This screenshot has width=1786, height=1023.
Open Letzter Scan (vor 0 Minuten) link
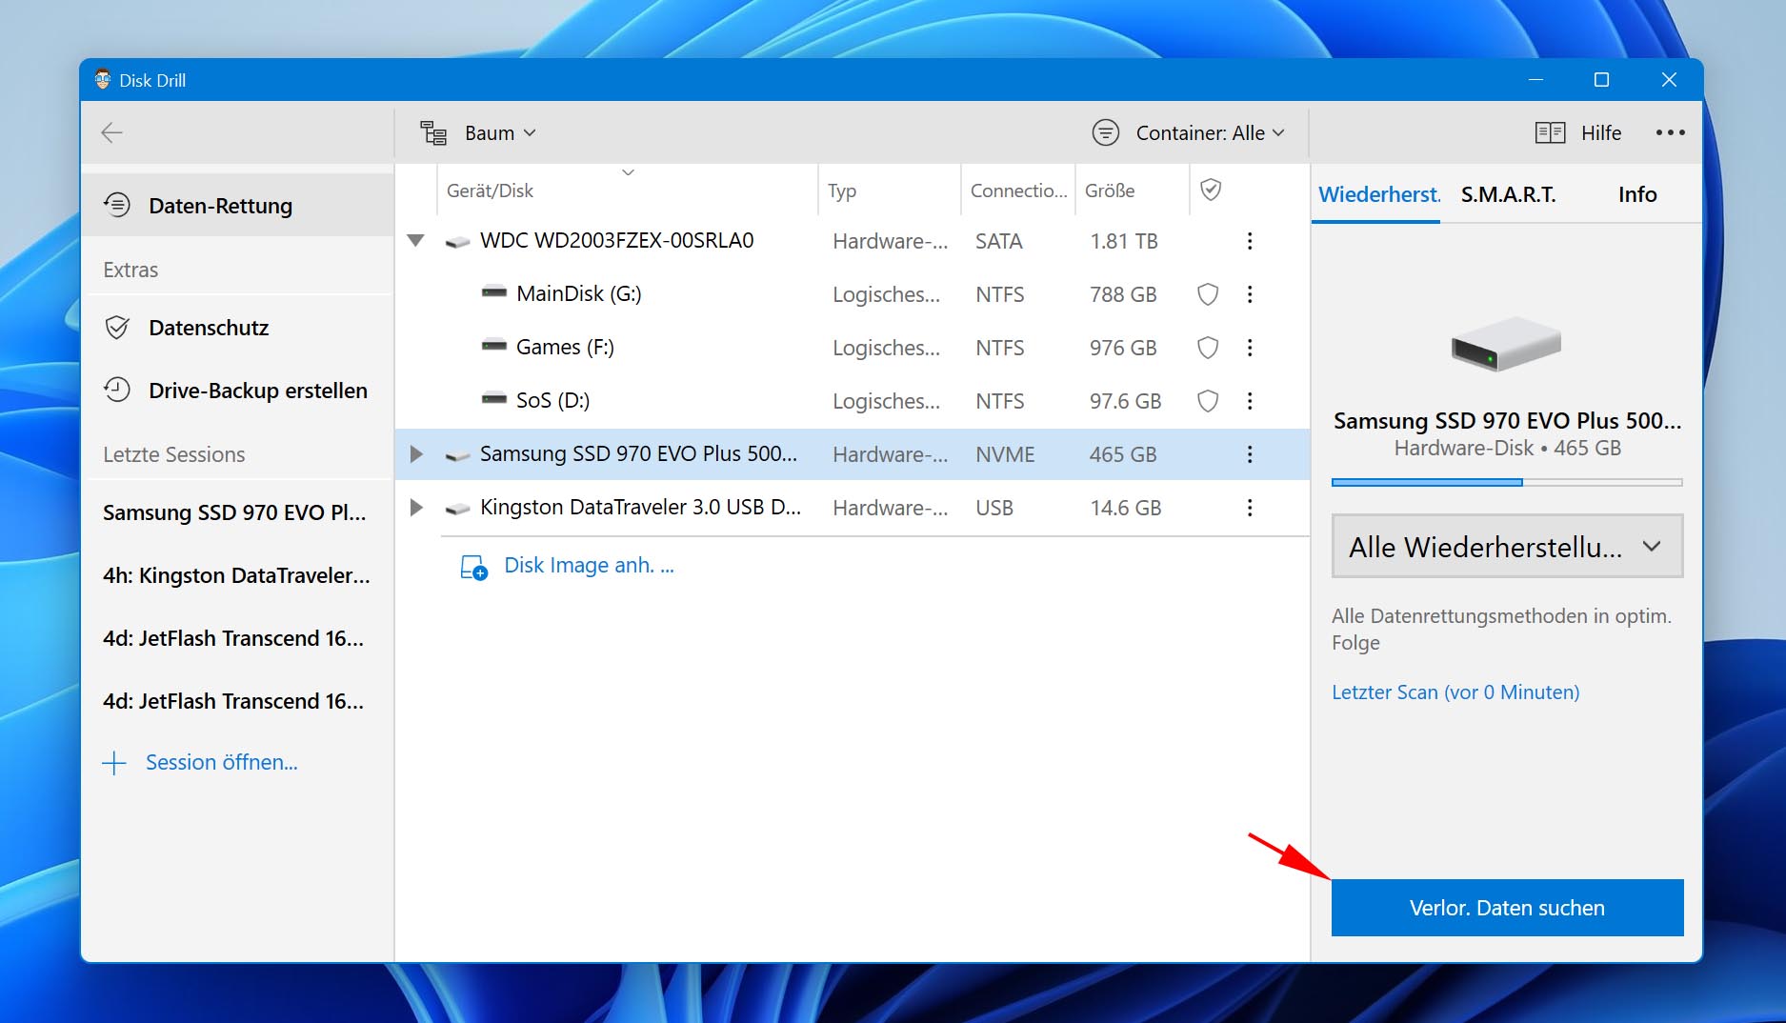(1455, 692)
